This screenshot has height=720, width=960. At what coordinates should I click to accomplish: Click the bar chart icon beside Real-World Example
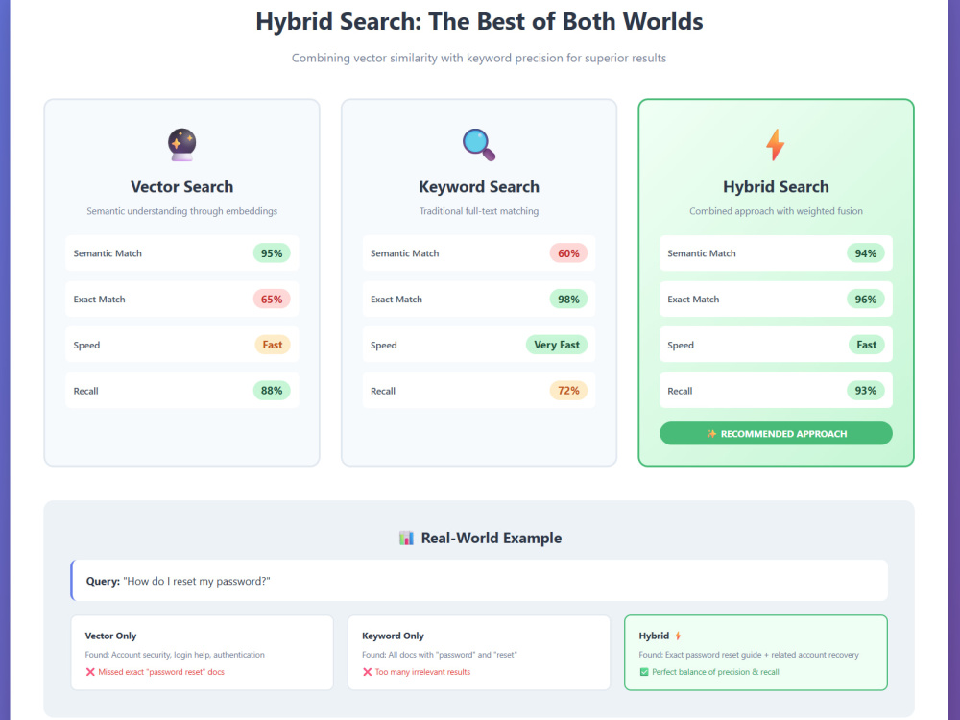(x=406, y=539)
